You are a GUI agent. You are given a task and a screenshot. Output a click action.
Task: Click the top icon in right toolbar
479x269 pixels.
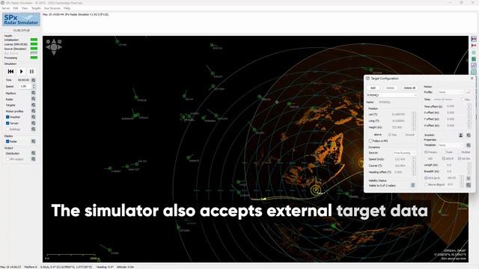click(474, 39)
